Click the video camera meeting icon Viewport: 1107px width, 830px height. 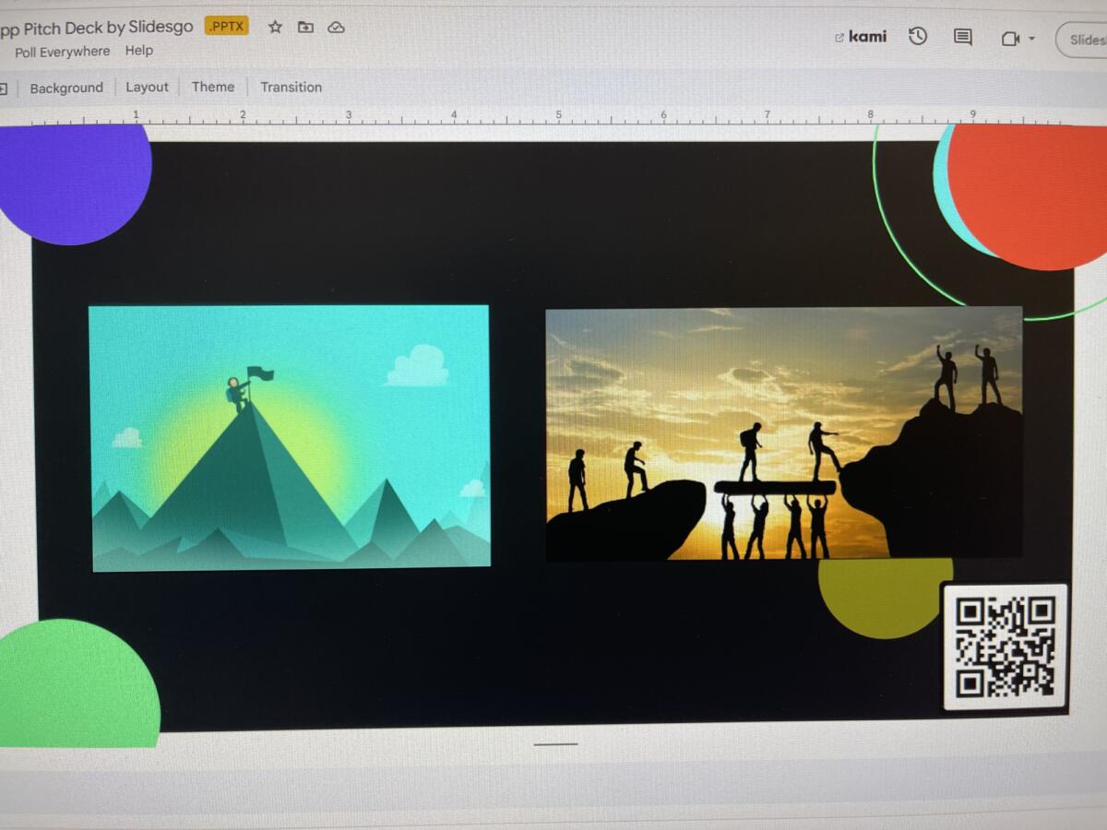(1009, 39)
